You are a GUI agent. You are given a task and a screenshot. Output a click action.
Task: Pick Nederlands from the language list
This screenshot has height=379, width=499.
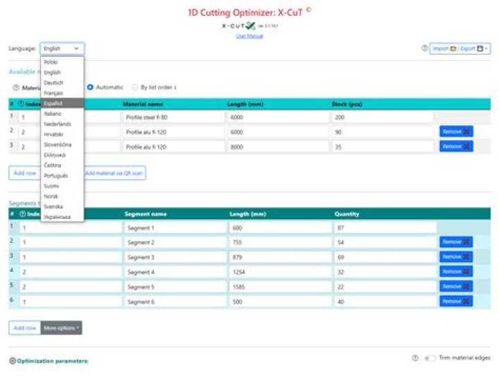coord(62,124)
